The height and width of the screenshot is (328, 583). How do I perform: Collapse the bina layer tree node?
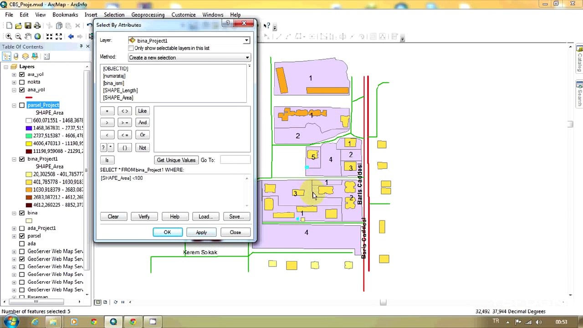click(x=14, y=213)
